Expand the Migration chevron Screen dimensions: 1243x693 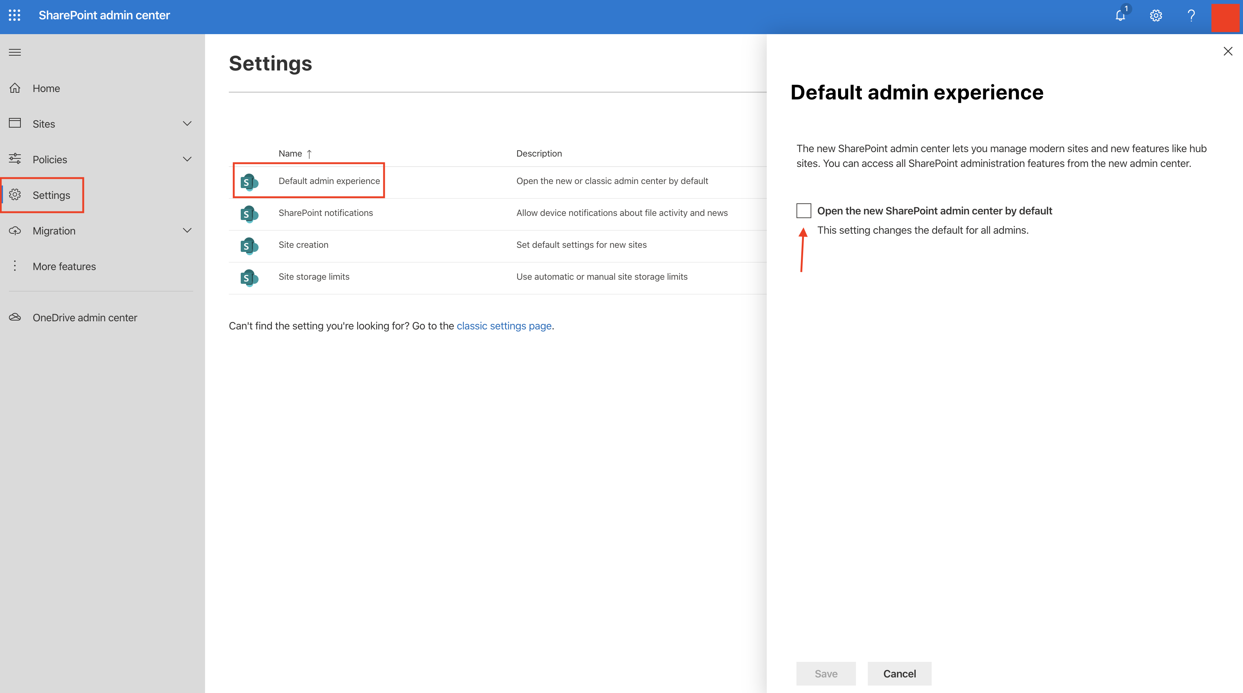pyautogui.click(x=187, y=230)
